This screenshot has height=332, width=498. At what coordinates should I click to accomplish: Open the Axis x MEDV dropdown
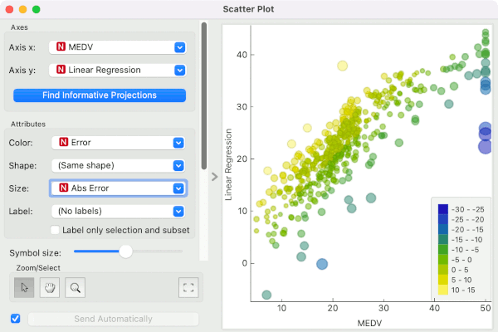click(117, 47)
